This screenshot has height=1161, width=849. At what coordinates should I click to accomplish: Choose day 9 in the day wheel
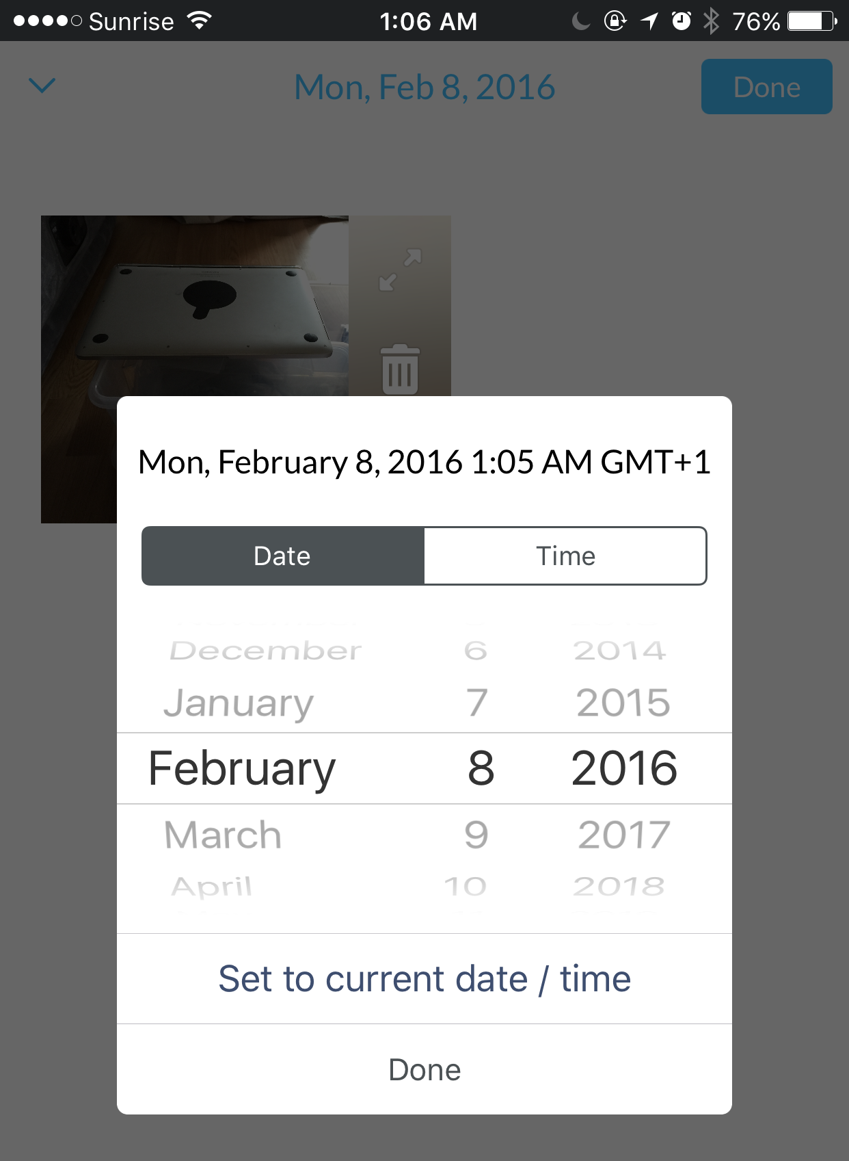pyautogui.click(x=476, y=835)
